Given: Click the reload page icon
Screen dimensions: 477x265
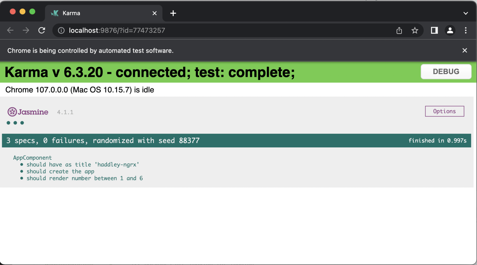Looking at the screenshot, I should pyautogui.click(x=42, y=30).
